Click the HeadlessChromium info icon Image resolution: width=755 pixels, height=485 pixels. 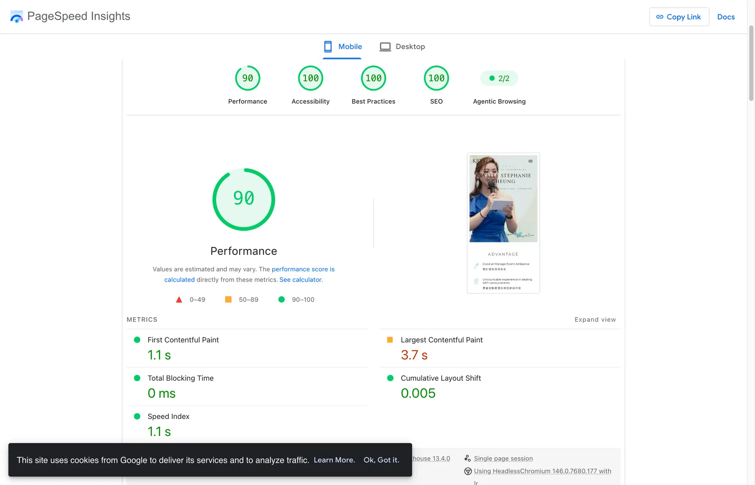tap(468, 471)
